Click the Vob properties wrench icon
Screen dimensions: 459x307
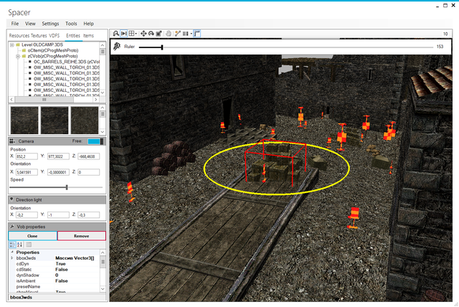(12, 227)
